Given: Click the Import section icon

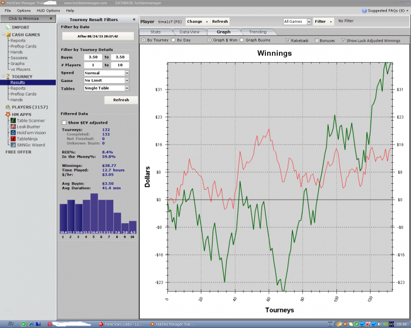Looking at the screenshot, I should (x=7, y=27).
